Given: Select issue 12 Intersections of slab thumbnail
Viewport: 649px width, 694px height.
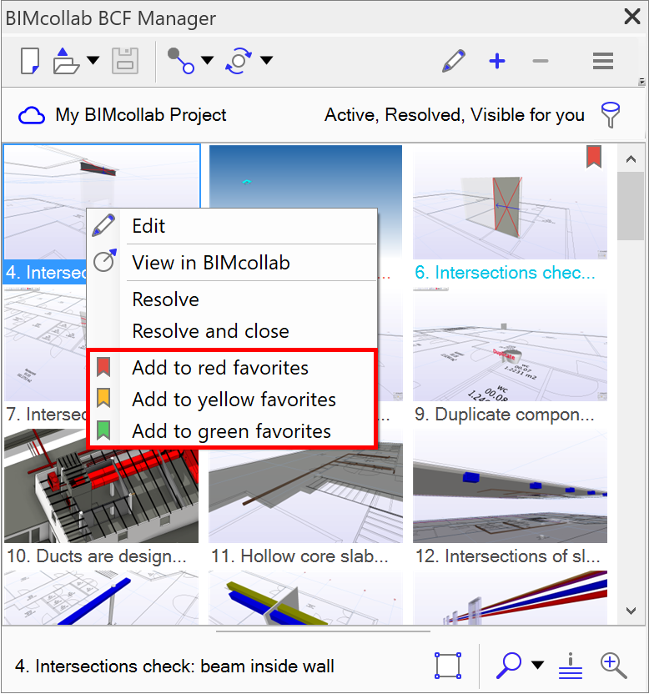Looking at the screenshot, I should pos(510,486).
